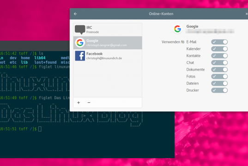Toggle the Dokumente switch
Image resolution: width=248 pixels, height=166 pixels.
pyautogui.click(x=219, y=70)
